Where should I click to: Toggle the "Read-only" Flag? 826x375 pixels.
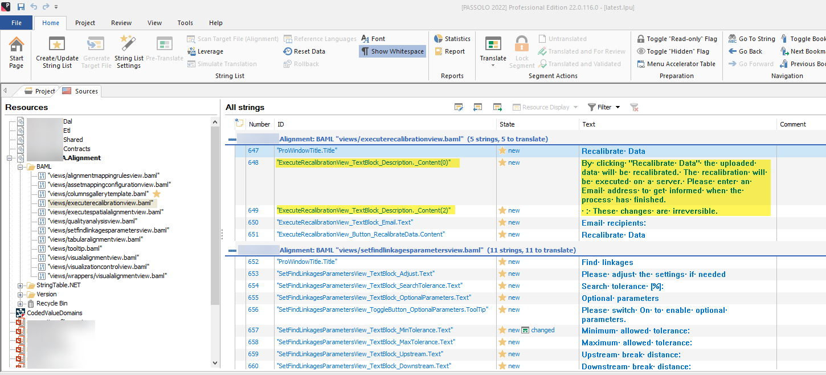677,38
